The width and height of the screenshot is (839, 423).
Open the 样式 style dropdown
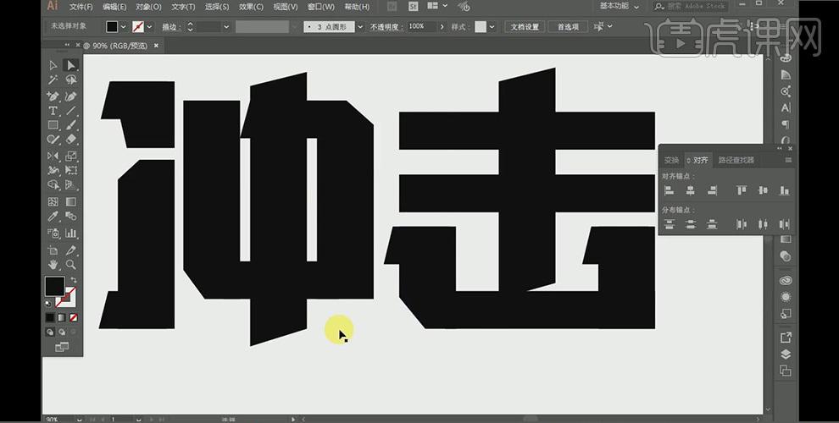tap(492, 27)
